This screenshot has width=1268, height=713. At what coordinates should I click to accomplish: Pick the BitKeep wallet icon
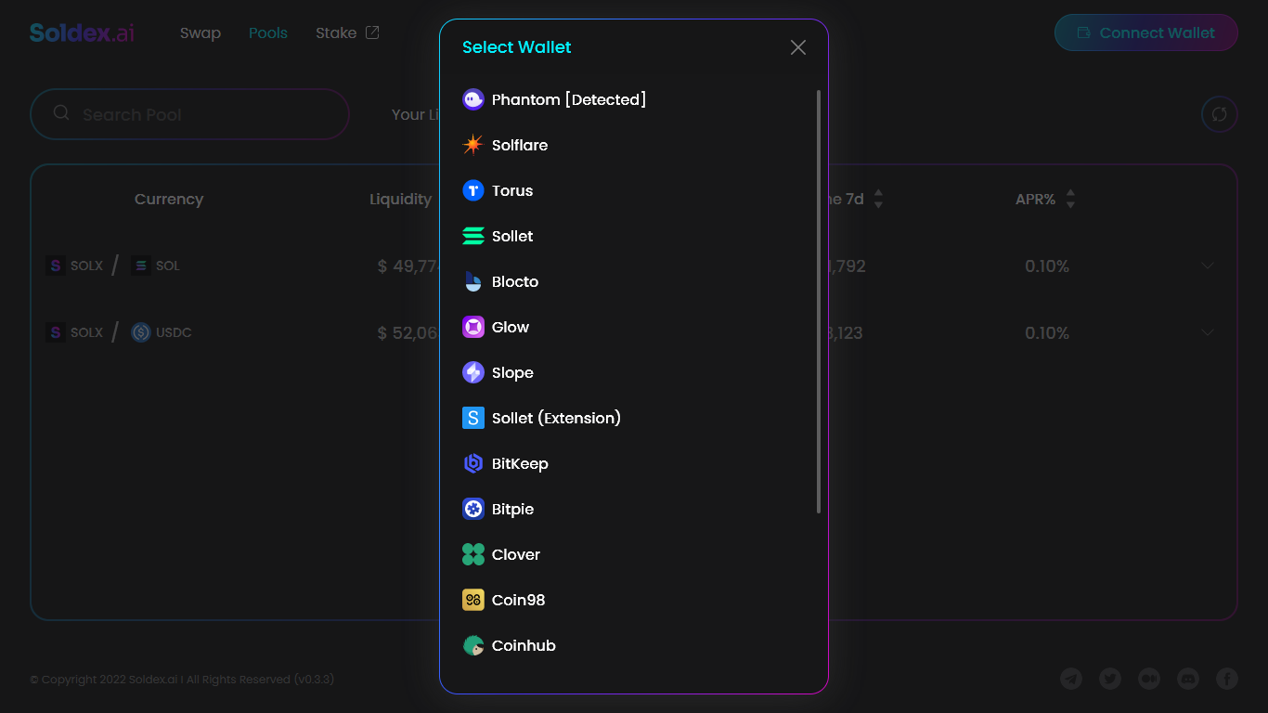[473, 463]
